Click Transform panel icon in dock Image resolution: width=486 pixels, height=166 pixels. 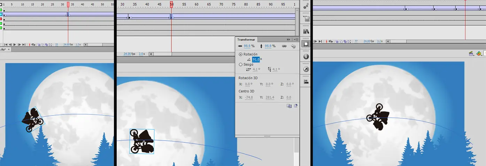[x=306, y=44]
